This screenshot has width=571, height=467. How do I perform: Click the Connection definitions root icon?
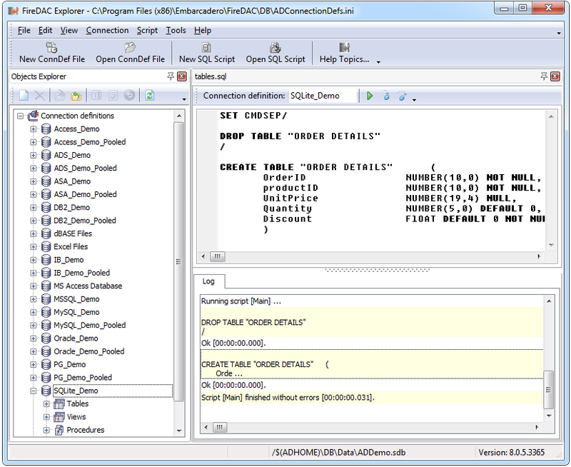point(33,116)
